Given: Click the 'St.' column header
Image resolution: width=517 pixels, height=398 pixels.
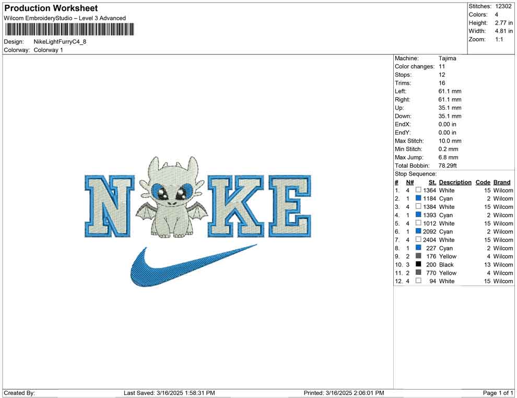Looking at the screenshot, I should [432, 182].
